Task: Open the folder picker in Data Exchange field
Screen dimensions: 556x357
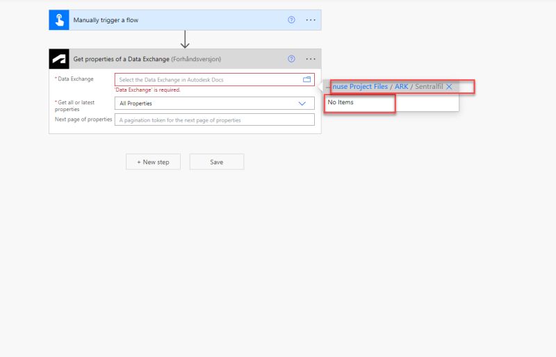Action: click(x=306, y=79)
